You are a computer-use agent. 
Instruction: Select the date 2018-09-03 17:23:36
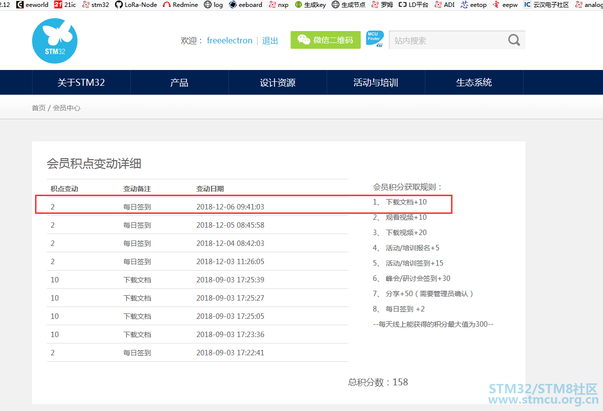tap(230, 335)
